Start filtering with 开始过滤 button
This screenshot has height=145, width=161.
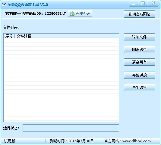[140, 75]
